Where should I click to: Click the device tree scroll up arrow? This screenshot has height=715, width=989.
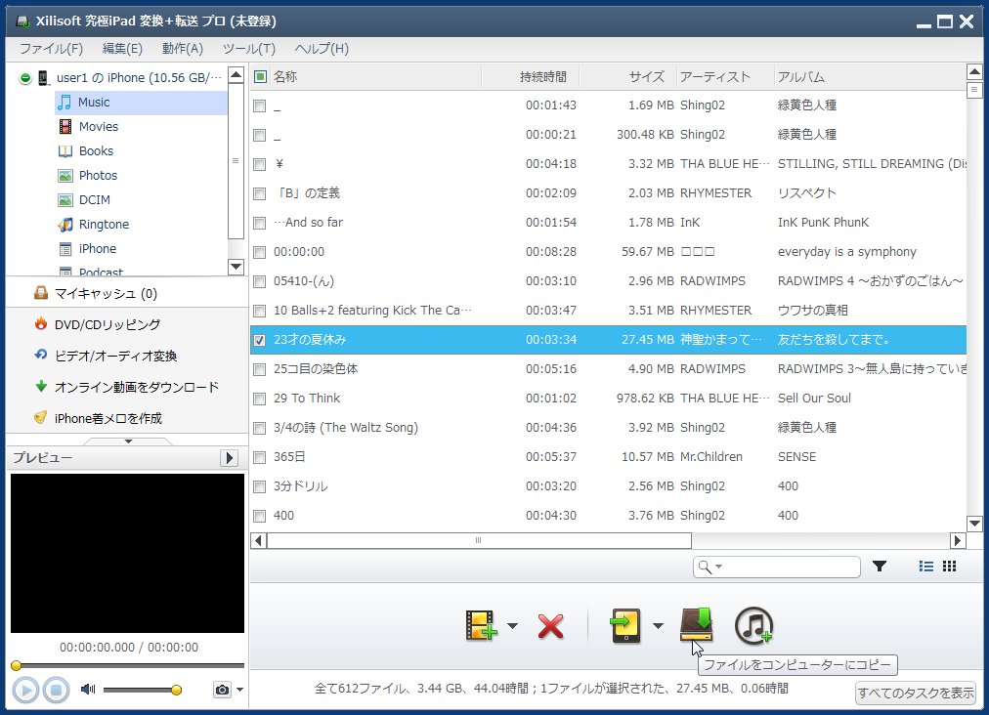pyautogui.click(x=236, y=75)
